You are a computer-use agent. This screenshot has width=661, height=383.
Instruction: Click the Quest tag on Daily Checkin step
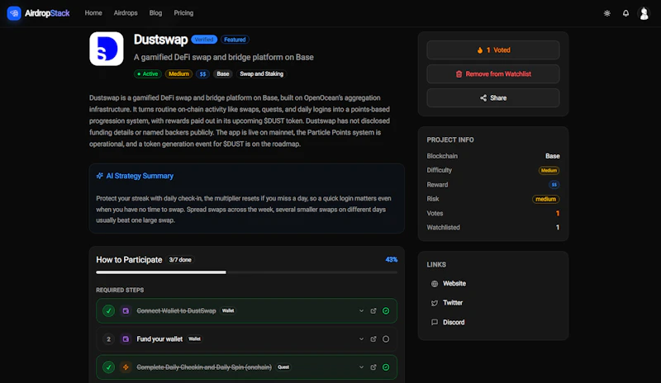[x=283, y=367]
